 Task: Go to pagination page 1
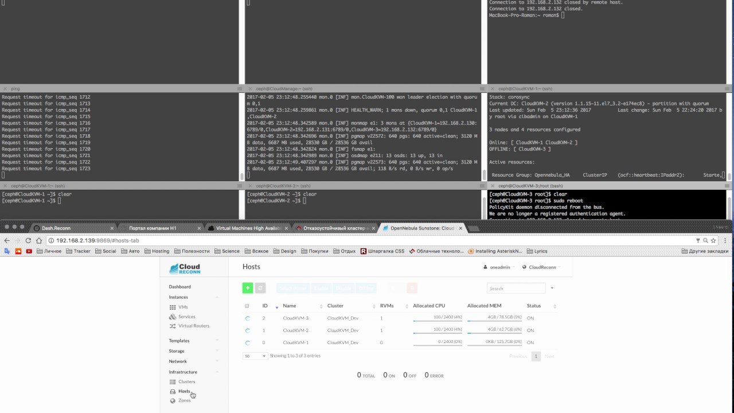[x=536, y=356]
